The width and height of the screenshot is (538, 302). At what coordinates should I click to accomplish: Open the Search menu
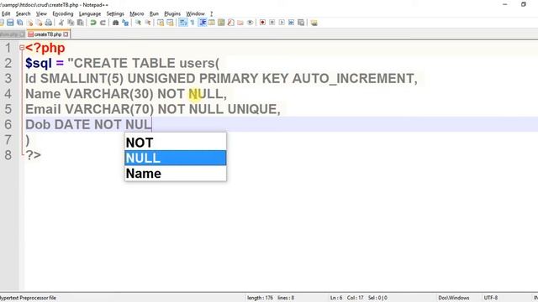point(23,13)
